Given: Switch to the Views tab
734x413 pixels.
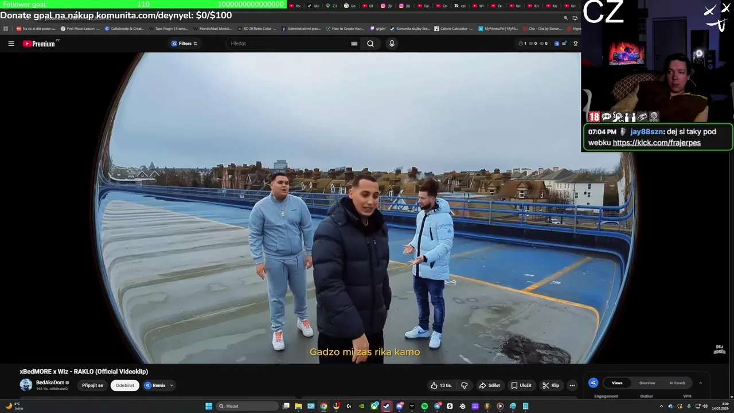Looking at the screenshot, I should tap(617, 383).
